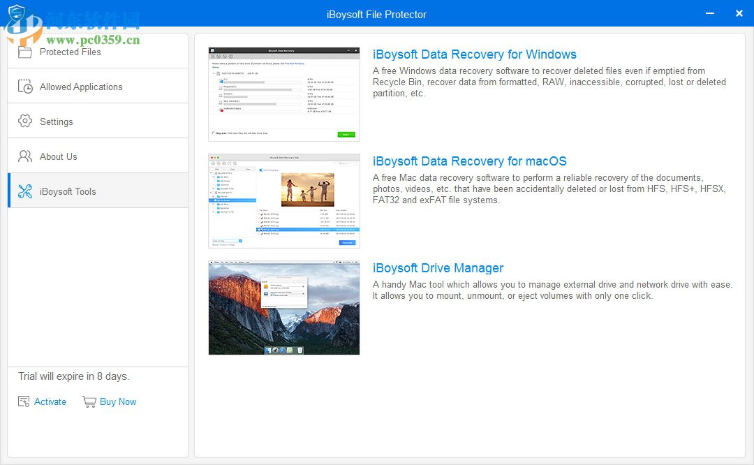Click the Activate text link
The height and width of the screenshot is (465, 754).
(x=50, y=401)
